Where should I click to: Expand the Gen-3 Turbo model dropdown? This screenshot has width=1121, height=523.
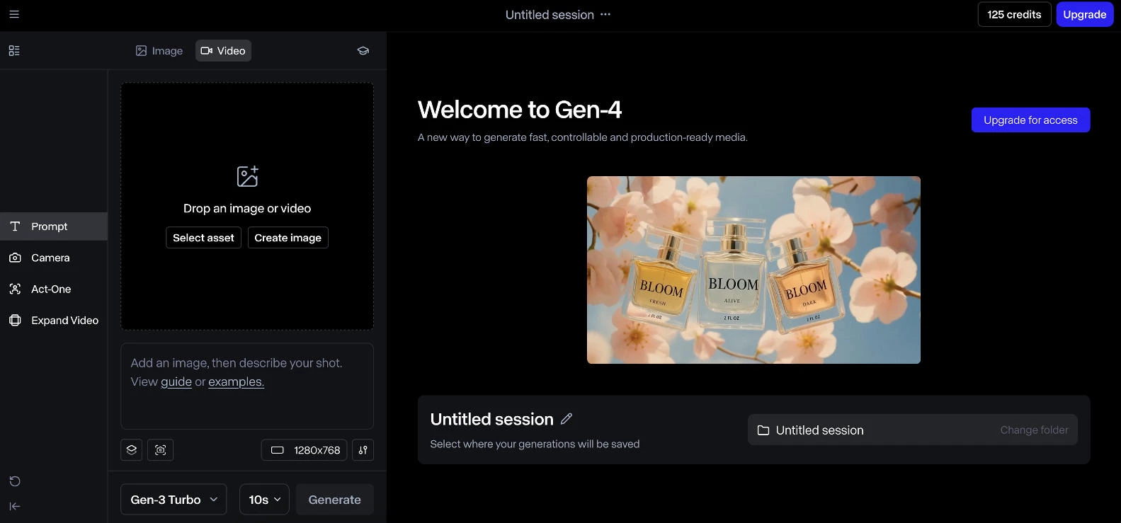173,500
